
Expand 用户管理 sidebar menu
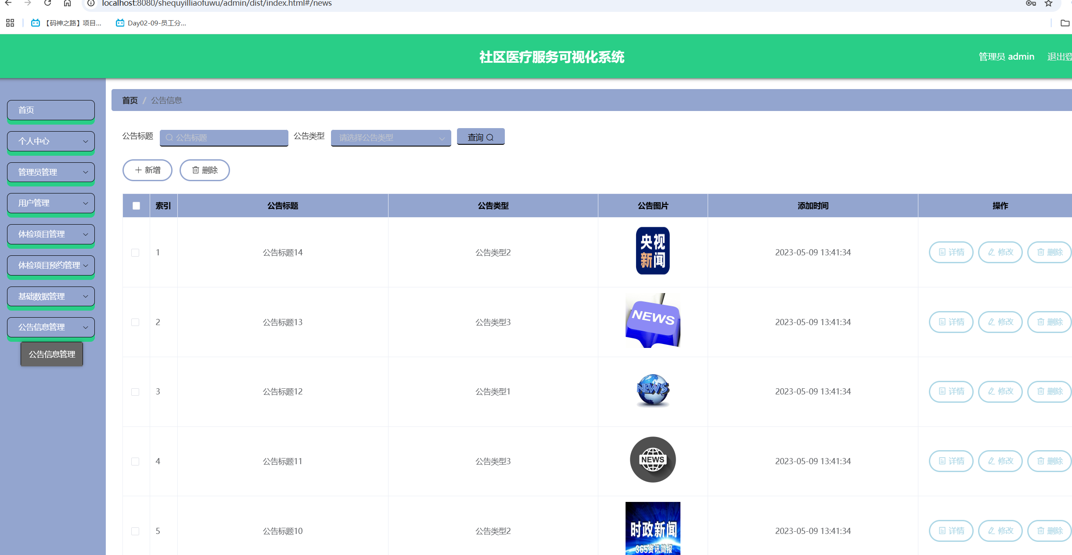click(51, 203)
